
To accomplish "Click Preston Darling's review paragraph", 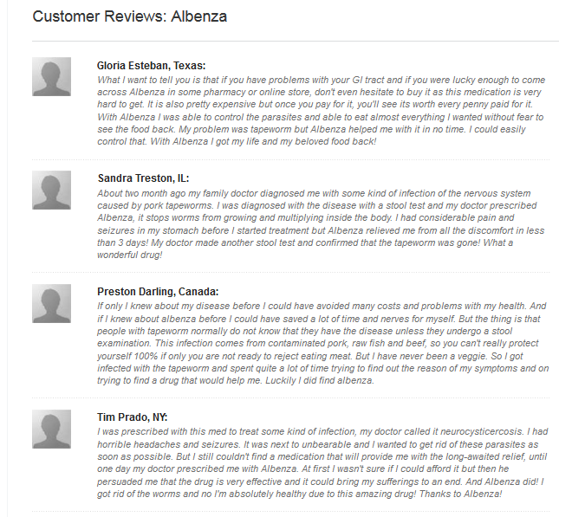I will [323, 343].
